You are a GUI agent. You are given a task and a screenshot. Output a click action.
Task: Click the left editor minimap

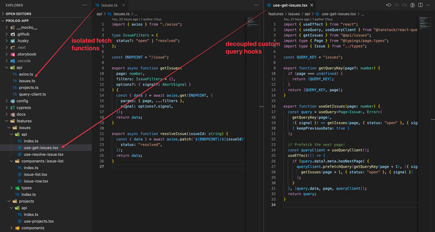coord(253,22)
